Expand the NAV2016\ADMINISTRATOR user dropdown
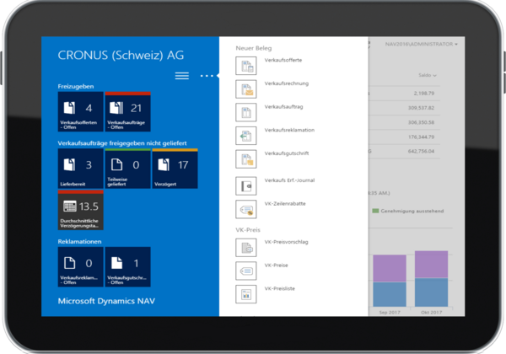The image size is (506, 354). click(421, 44)
